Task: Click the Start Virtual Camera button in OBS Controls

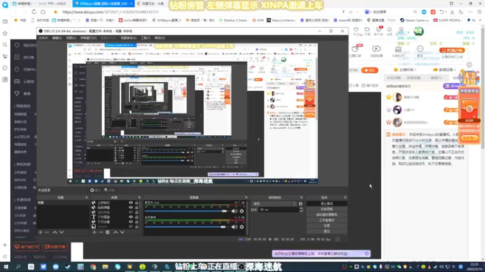Action: pyautogui.click(x=327, y=215)
